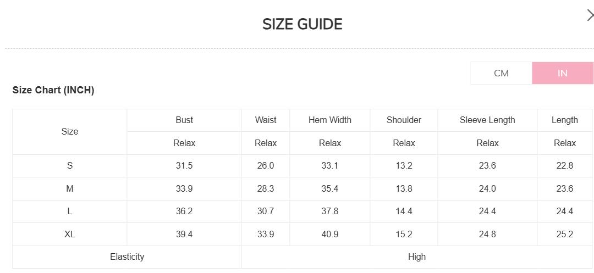The image size is (594, 273).
Task: Click the XL bust value 39.4
Action: tap(184, 235)
